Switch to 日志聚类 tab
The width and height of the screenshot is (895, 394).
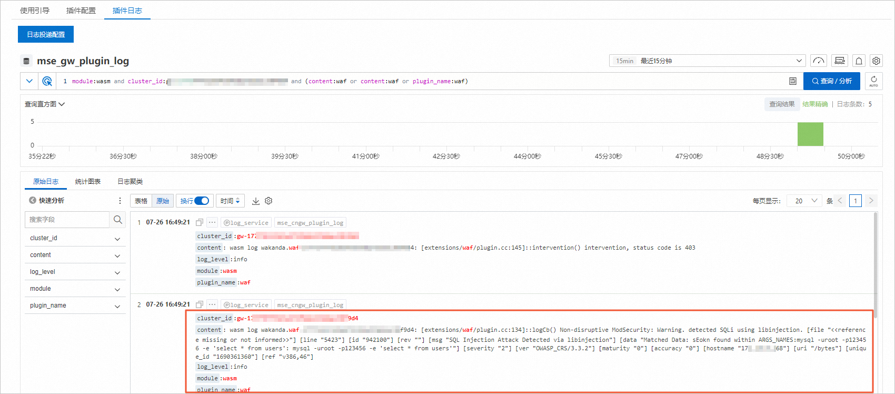pyautogui.click(x=130, y=181)
